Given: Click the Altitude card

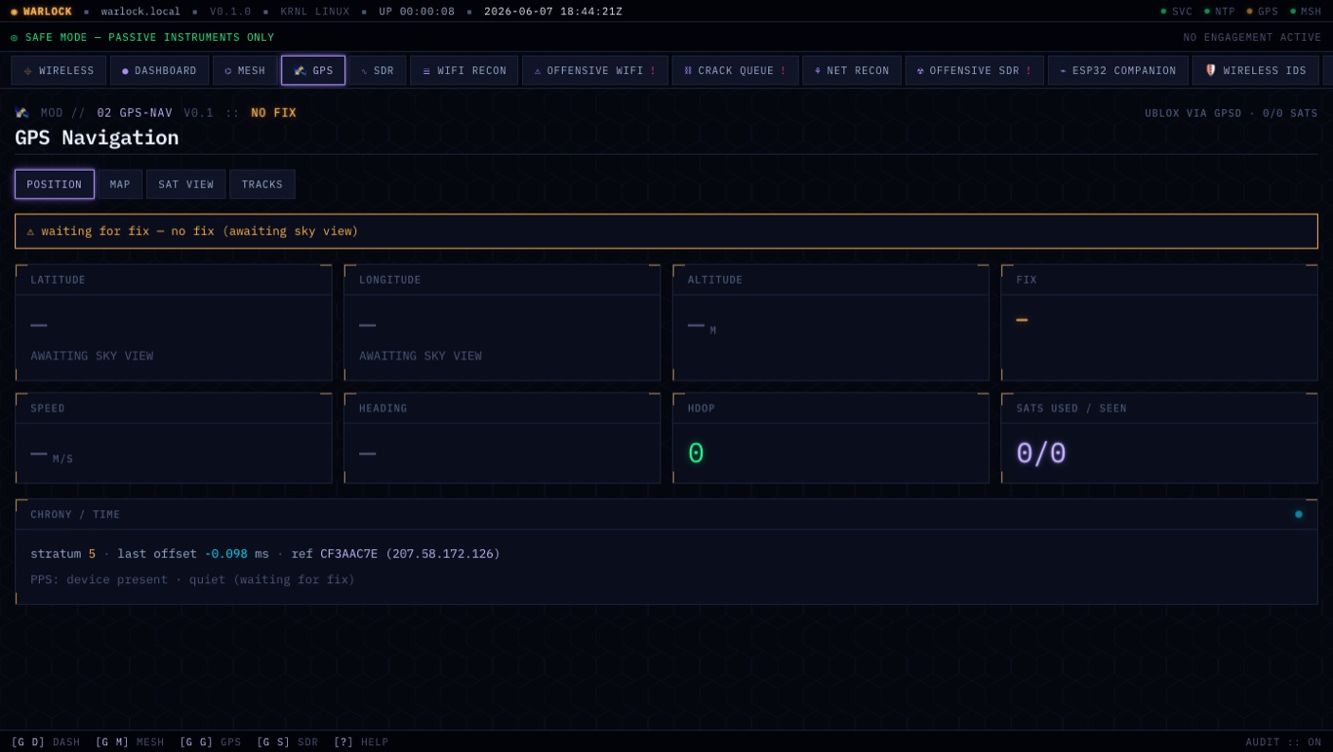Looking at the screenshot, I should coord(830,323).
